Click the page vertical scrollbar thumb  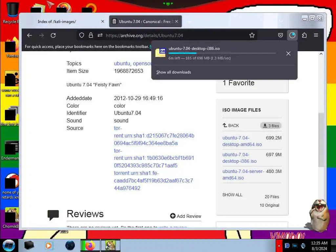pos(321,140)
